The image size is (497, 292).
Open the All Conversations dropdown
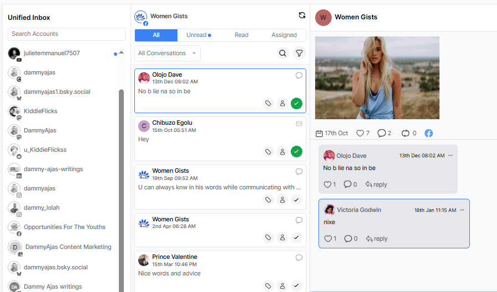pyautogui.click(x=167, y=54)
